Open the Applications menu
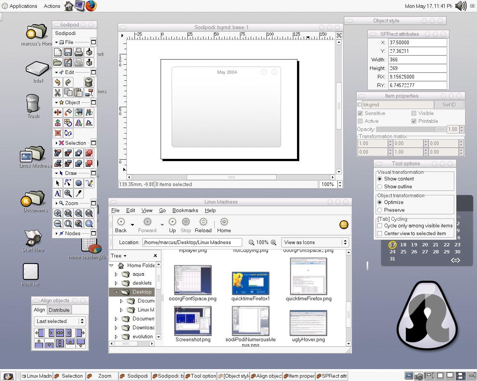The image size is (477, 381). [x=19, y=6]
